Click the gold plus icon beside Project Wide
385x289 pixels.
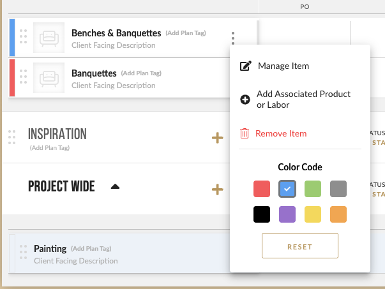[x=218, y=189]
